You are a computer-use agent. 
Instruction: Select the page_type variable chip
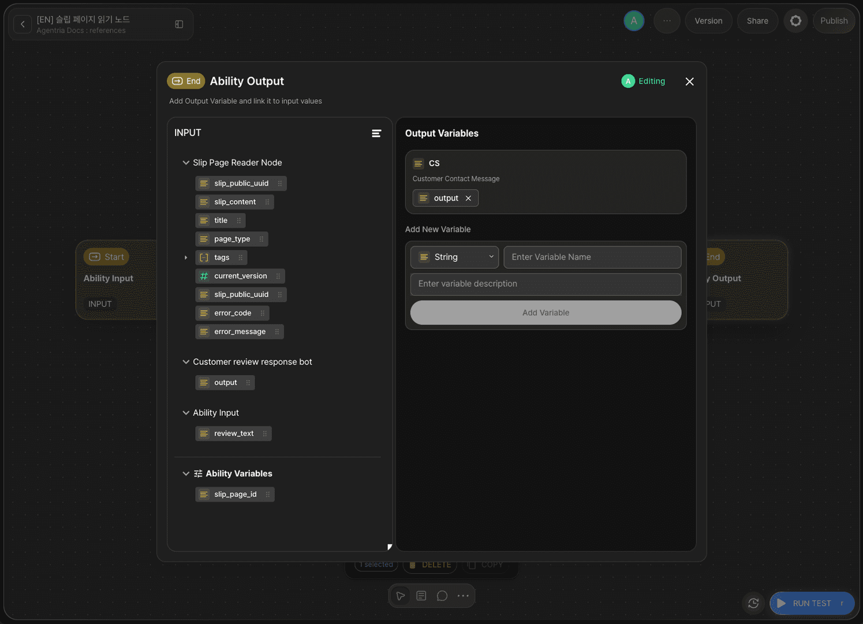click(231, 239)
